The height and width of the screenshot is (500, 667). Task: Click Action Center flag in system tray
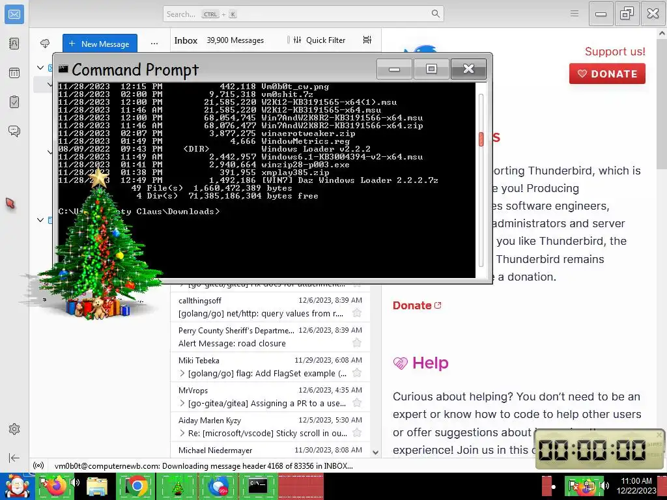pyautogui.click(x=573, y=485)
